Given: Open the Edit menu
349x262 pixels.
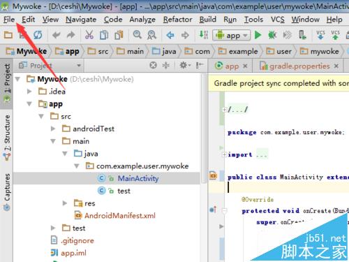Looking at the screenshot, I should pyautogui.click(x=28, y=20).
